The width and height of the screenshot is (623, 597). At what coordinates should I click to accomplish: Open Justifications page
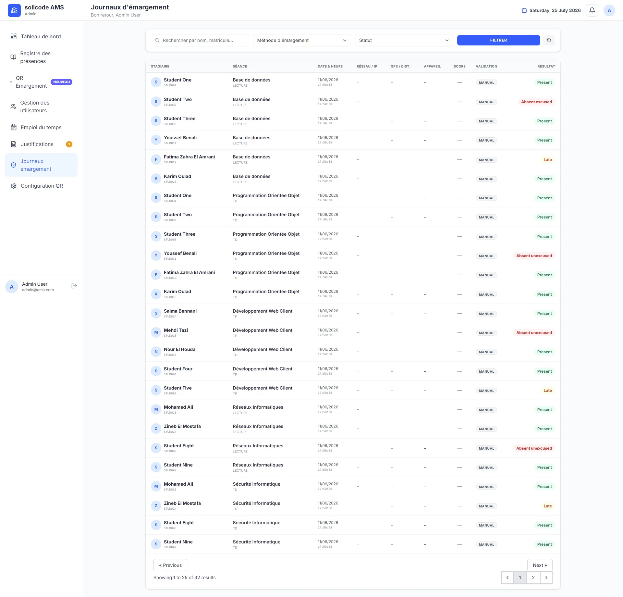coord(41,144)
